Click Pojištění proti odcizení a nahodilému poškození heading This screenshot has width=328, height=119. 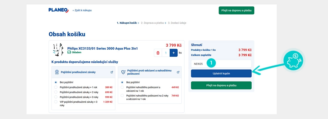(149, 72)
